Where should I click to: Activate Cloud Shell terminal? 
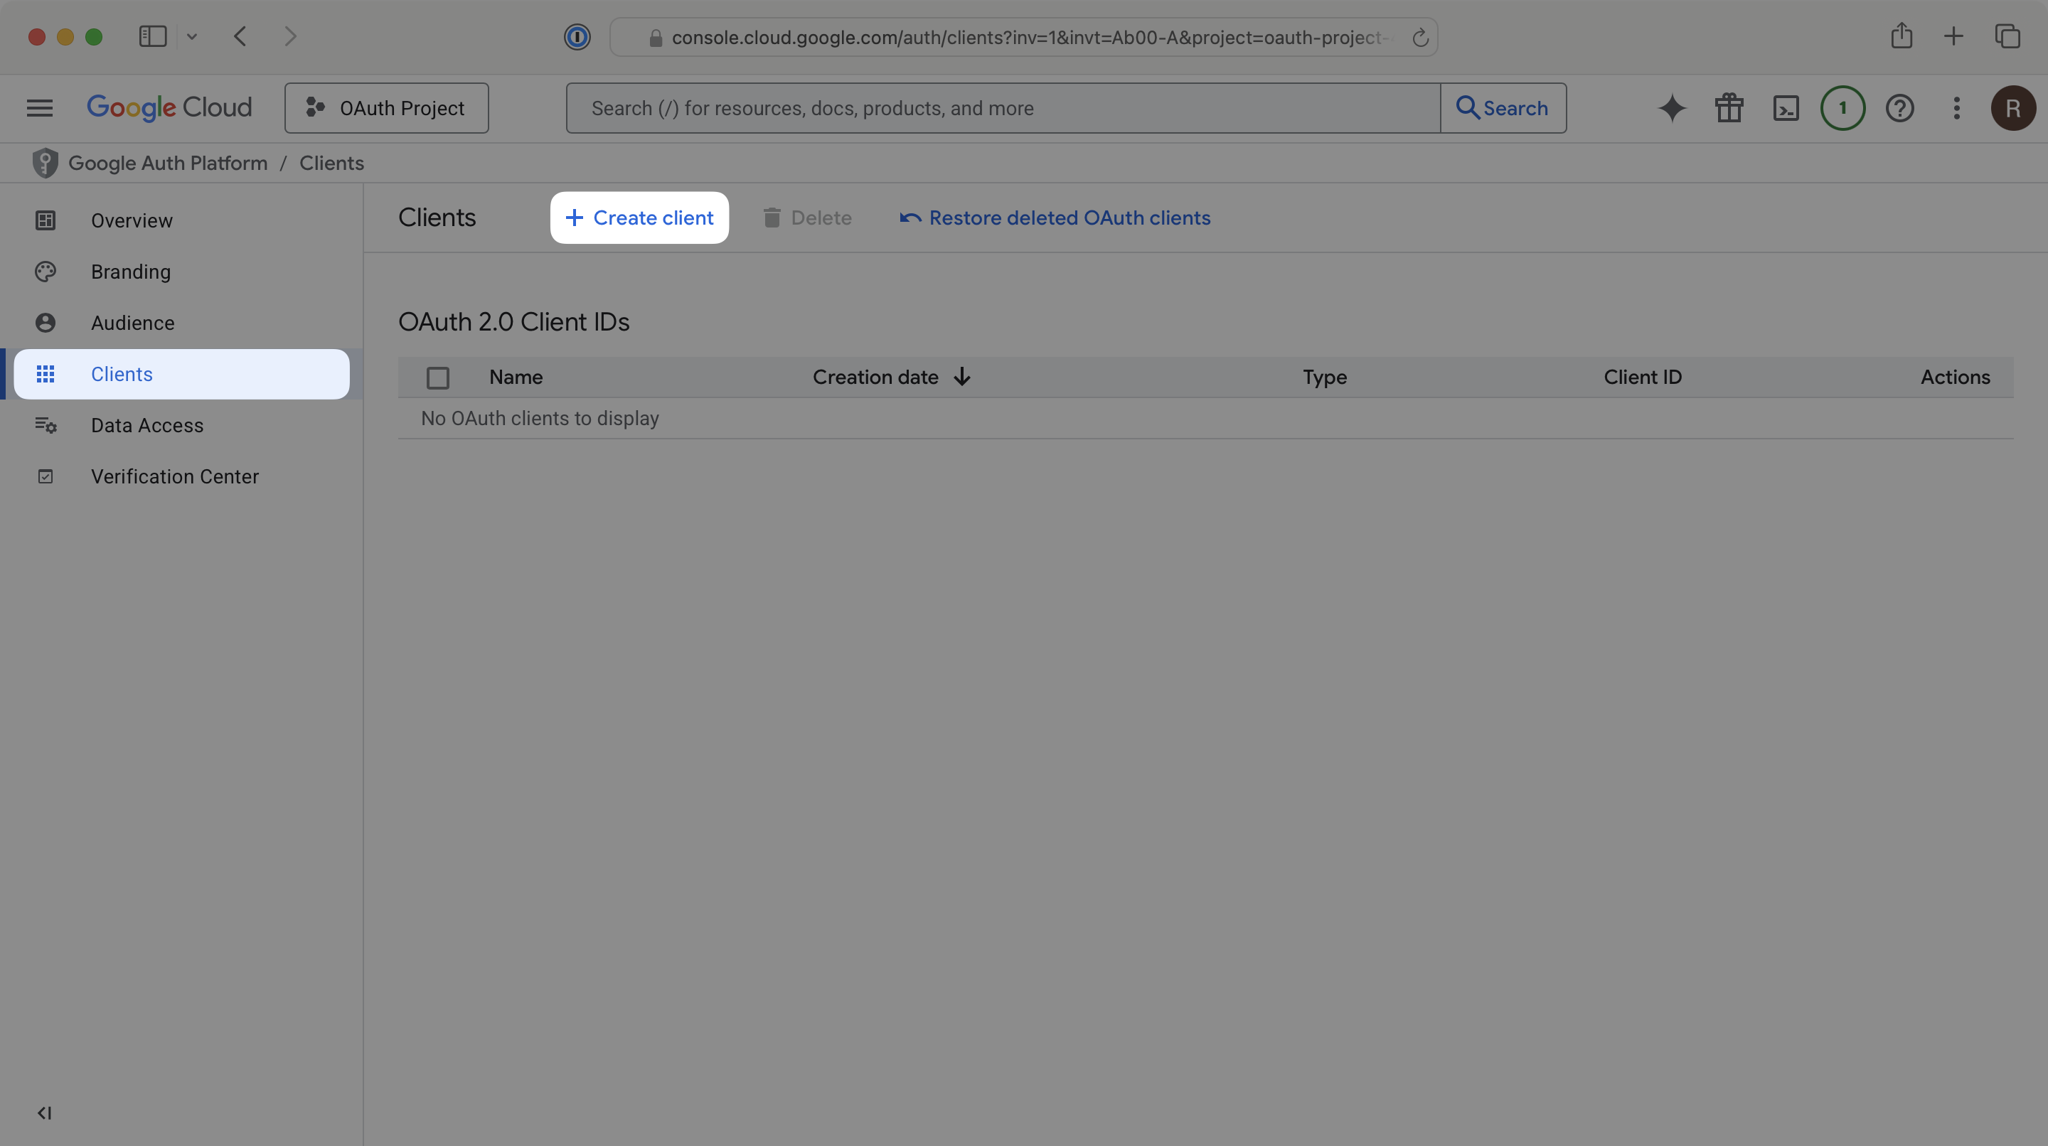[1786, 108]
